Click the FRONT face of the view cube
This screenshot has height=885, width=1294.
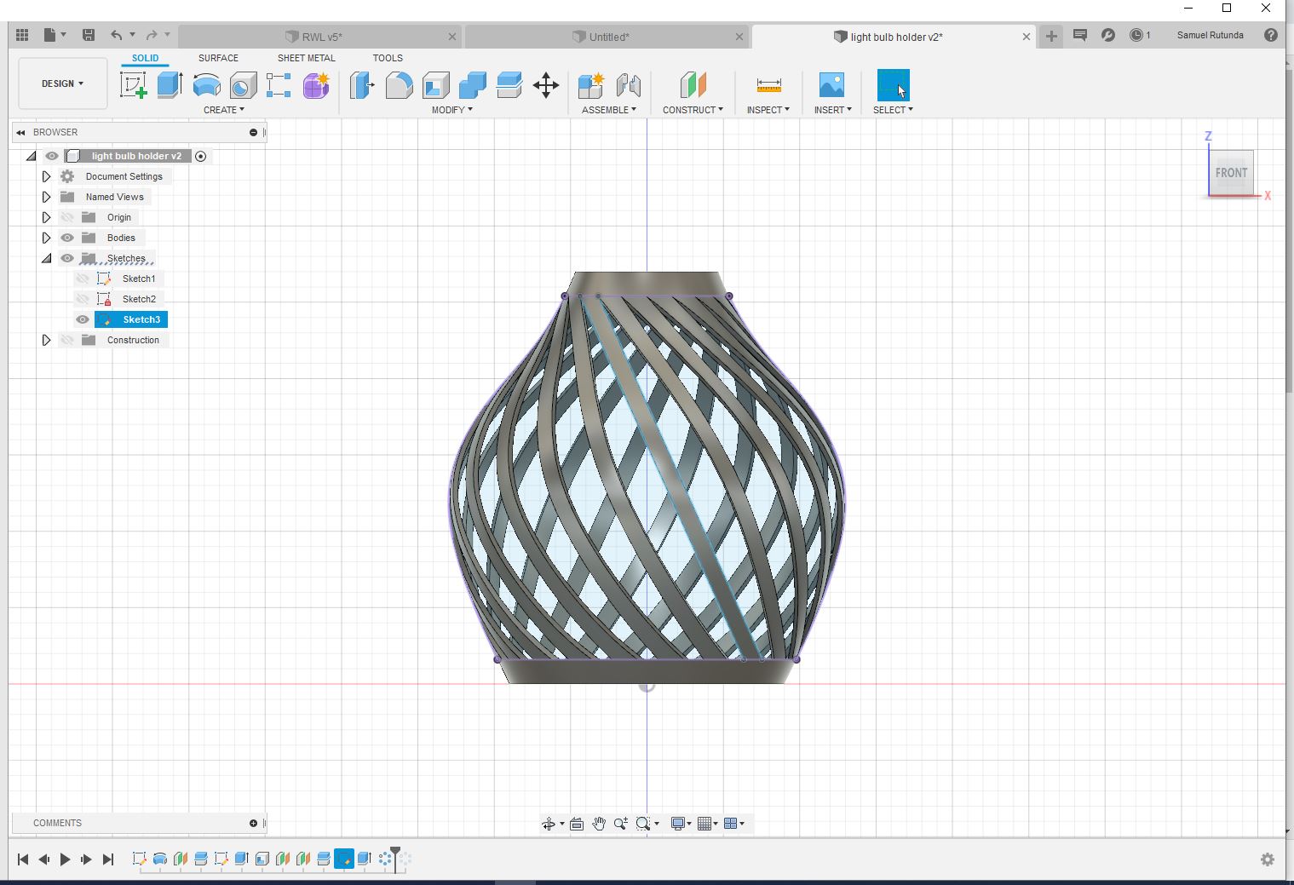pyautogui.click(x=1231, y=173)
